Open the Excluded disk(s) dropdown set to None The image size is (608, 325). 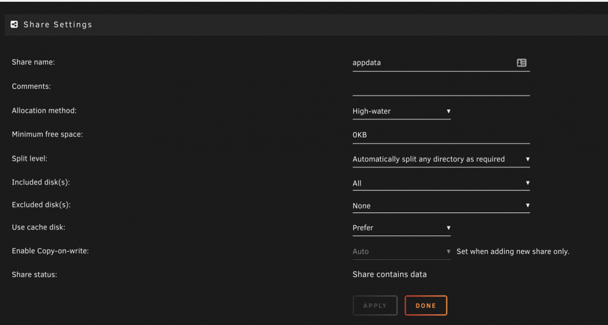point(441,205)
